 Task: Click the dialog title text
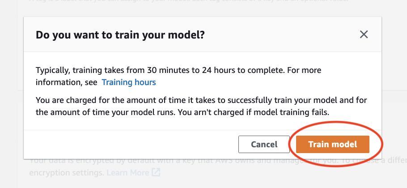[x=120, y=35]
